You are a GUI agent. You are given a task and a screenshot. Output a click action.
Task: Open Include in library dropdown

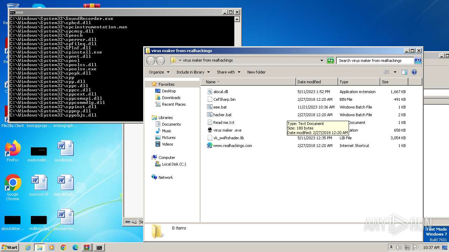coord(193,72)
